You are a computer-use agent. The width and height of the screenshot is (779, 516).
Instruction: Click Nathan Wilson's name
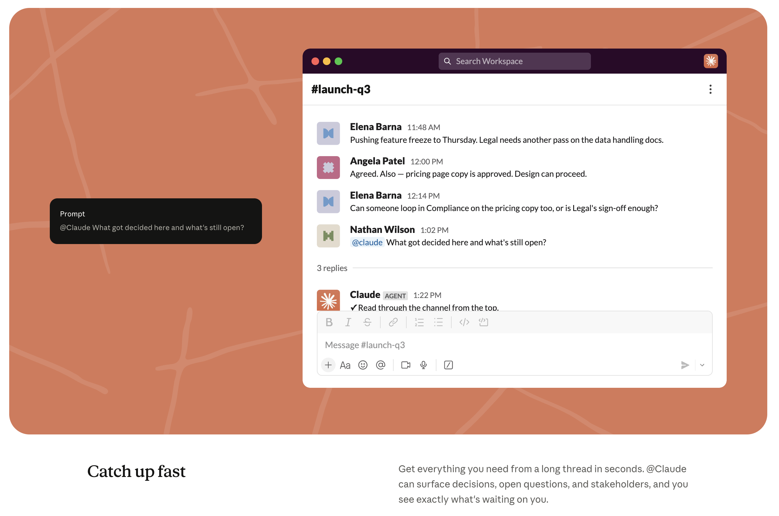click(383, 230)
